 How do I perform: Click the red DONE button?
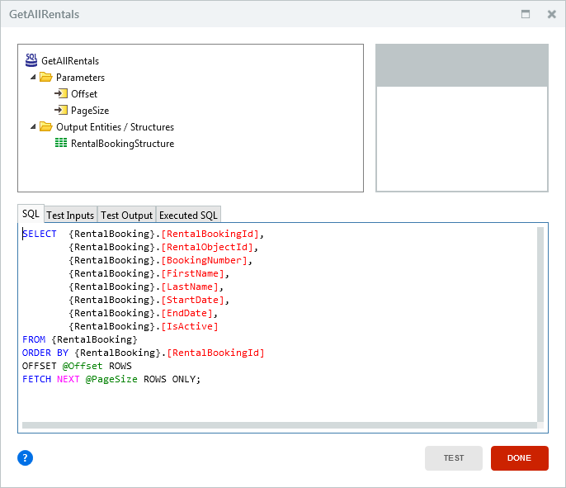[520, 458]
